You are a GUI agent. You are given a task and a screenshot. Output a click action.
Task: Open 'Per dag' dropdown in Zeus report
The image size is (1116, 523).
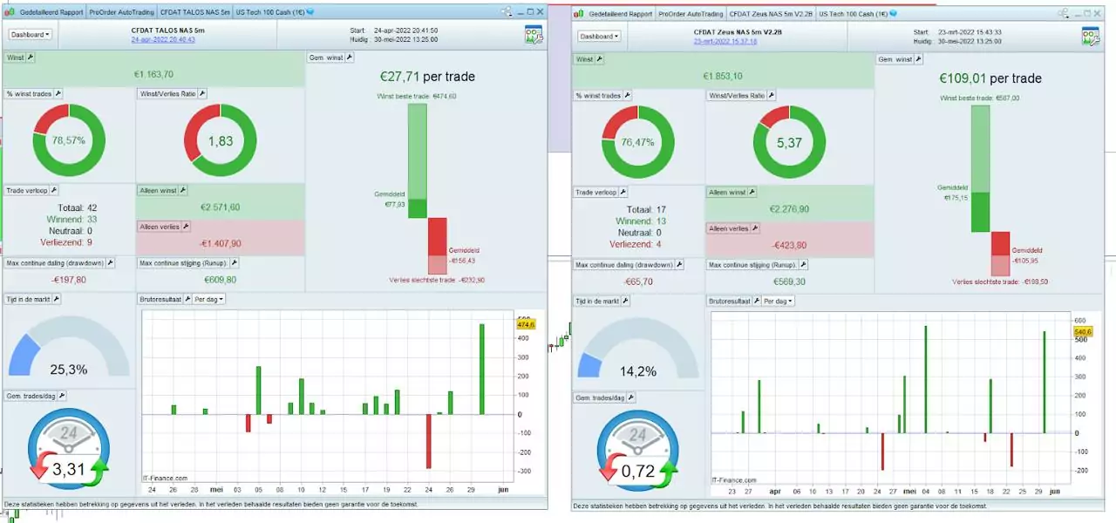(x=779, y=301)
